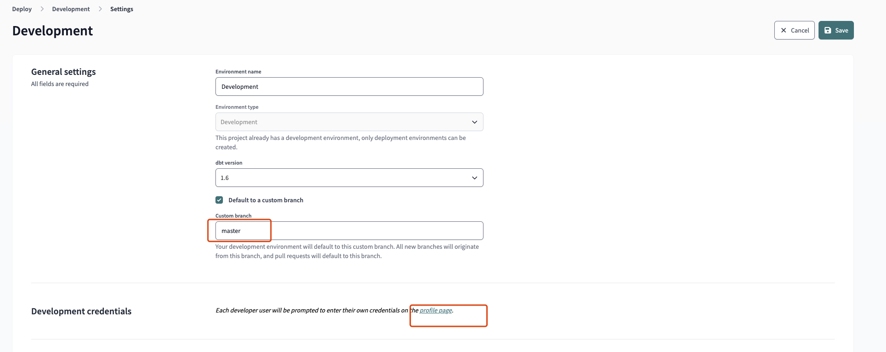Click the Save button
Image resolution: width=886 pixels, height=352 pixels.
pyautogui.click(x=836, y=30)
